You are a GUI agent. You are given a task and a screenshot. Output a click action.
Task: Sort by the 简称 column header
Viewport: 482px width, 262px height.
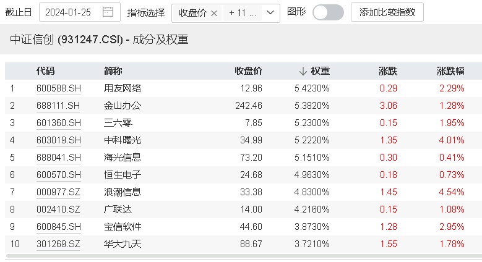click(x=113, y=71)
